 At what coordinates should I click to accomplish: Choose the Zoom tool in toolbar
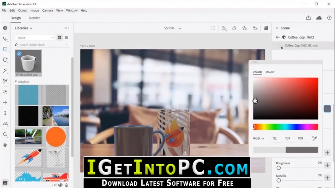tap(5, 134)
